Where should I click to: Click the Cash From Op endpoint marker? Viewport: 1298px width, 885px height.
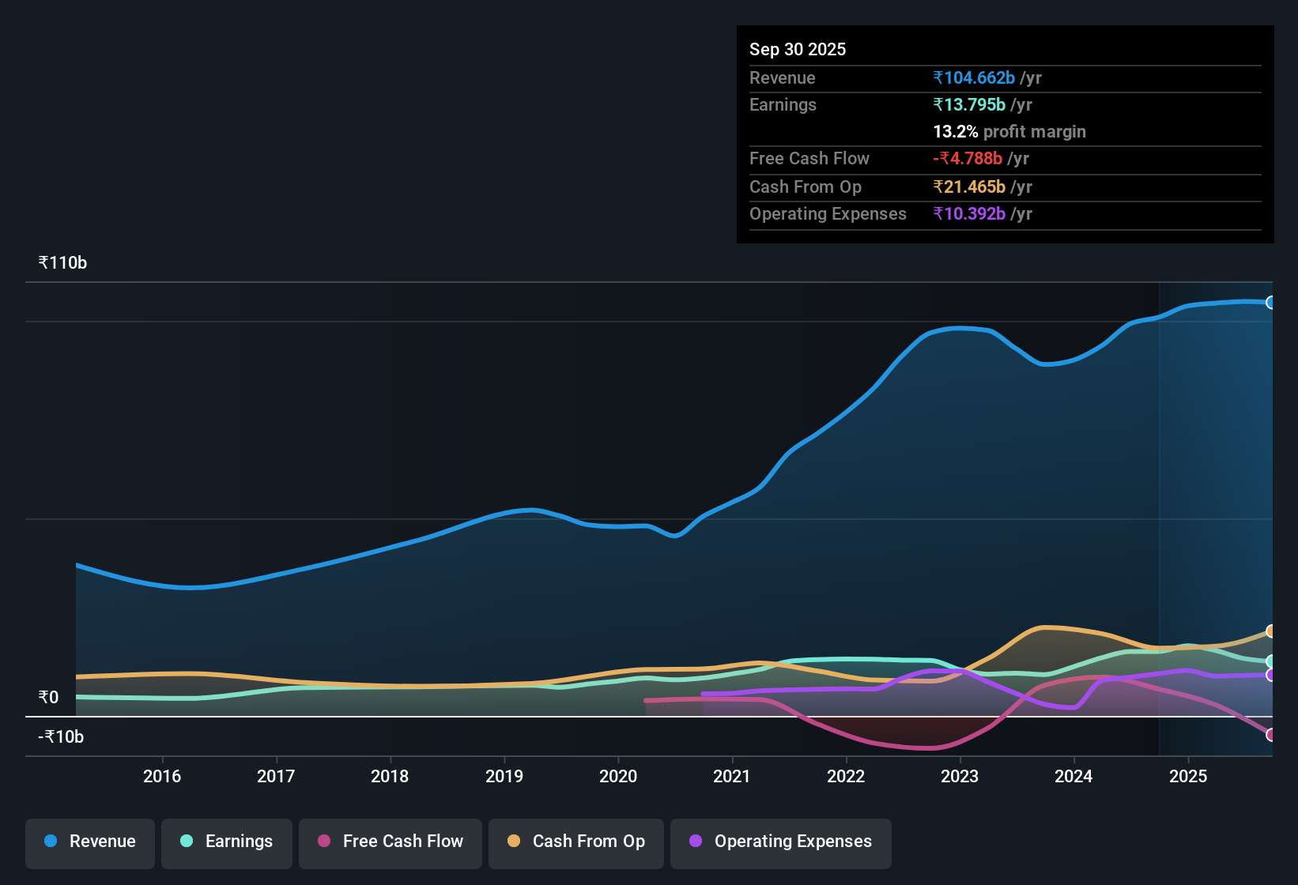pos(1271,631)
